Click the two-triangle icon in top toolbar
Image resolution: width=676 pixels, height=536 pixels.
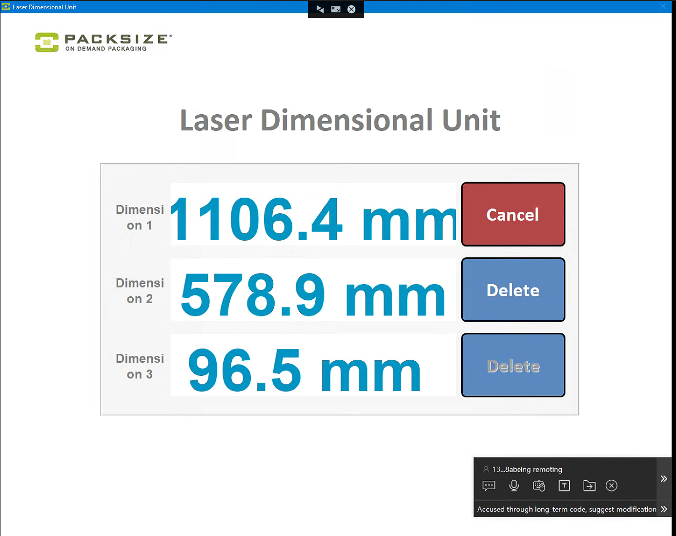[x=320, y=9]
